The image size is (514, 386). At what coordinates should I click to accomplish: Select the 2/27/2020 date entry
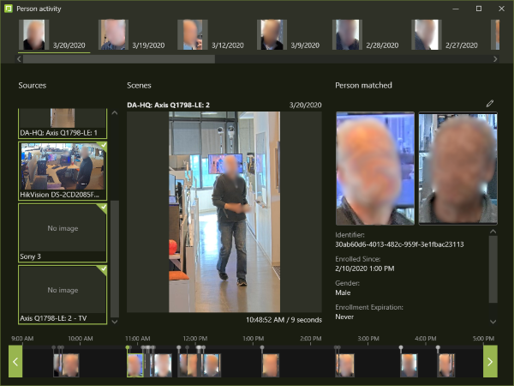(445, 35)
